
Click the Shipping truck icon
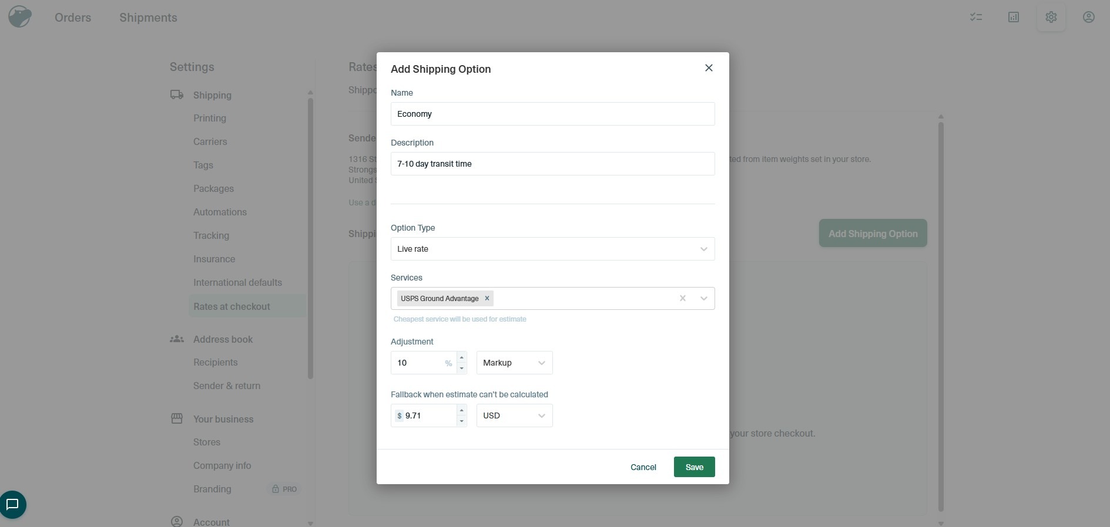tap(177, 94)
